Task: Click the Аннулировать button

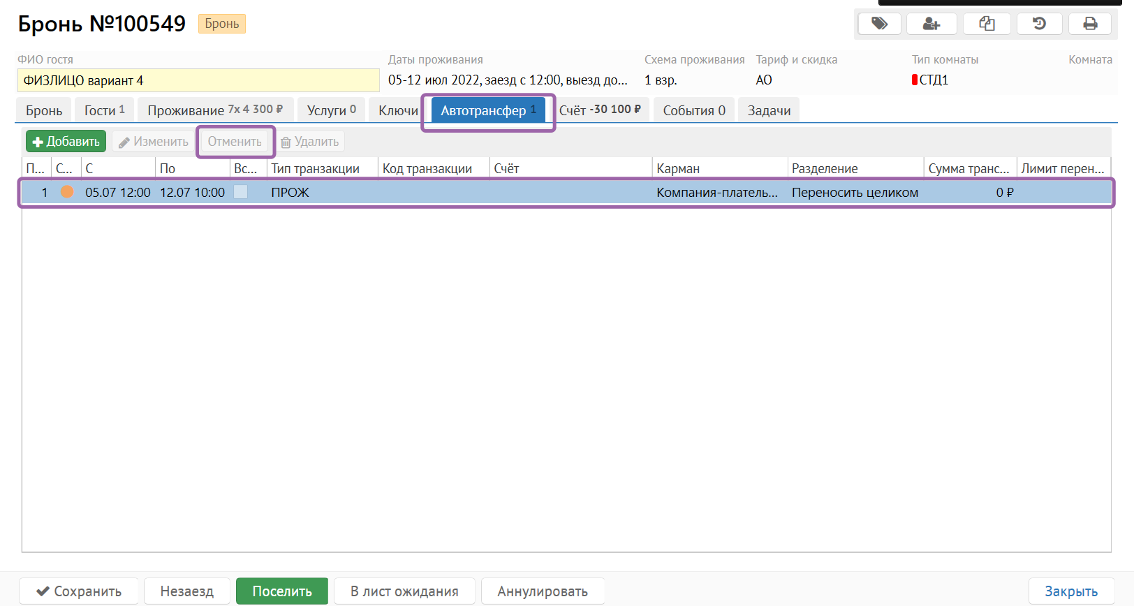Action: tap(542, 591)
